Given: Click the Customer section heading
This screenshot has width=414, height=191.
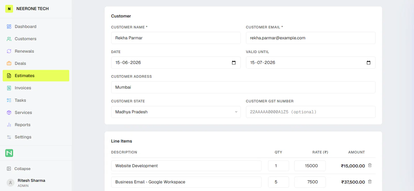Looking at the screenshot, I should tap(121, 16).
